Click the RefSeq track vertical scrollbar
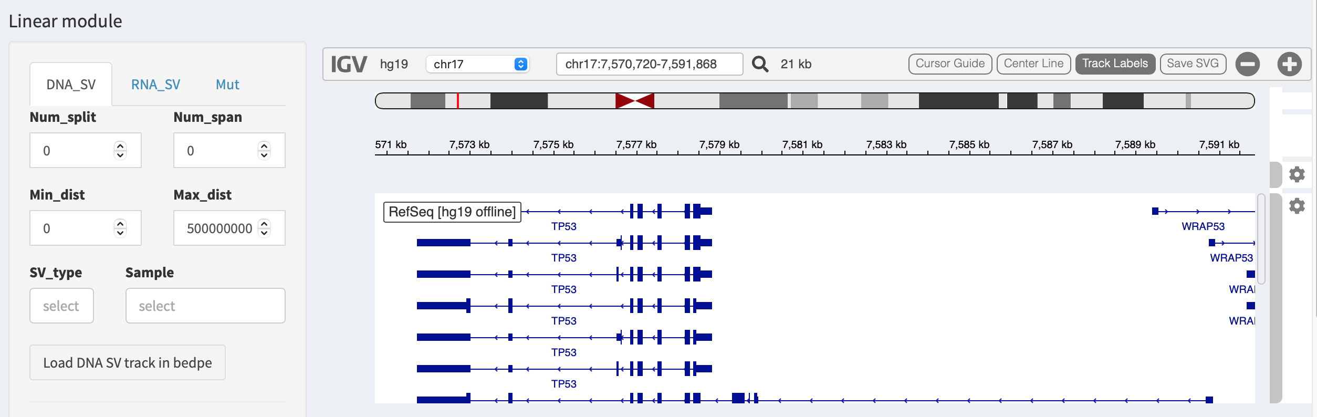Viewport: 1317px width, 417px height. tap(1261, 239)
